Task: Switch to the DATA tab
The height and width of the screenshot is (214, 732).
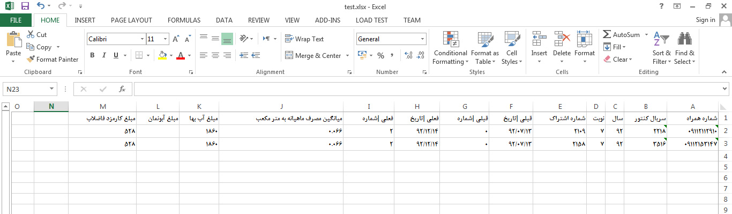Action: tap(224, 20)
